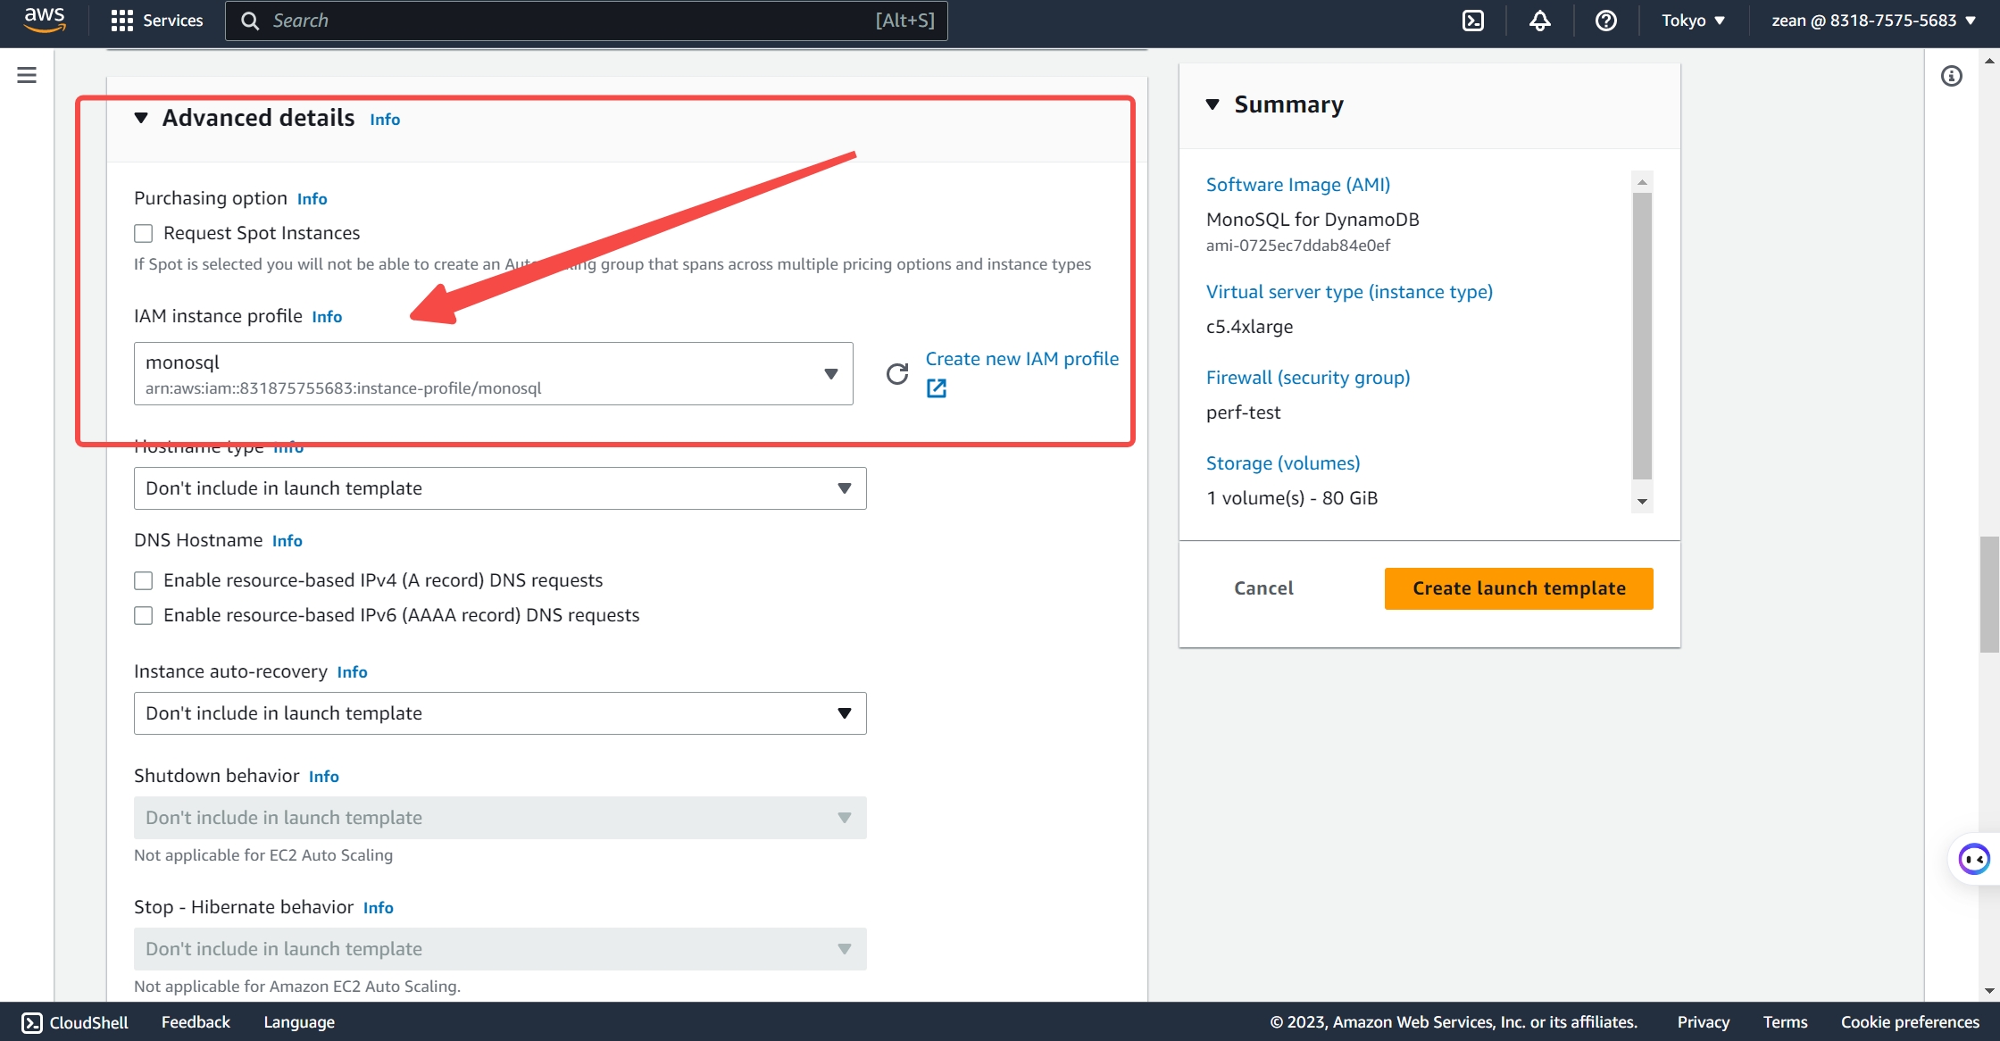Click the external link icon under Create new IAM profile
This screenshot has height=1041, width=2000.
[937, 388]
